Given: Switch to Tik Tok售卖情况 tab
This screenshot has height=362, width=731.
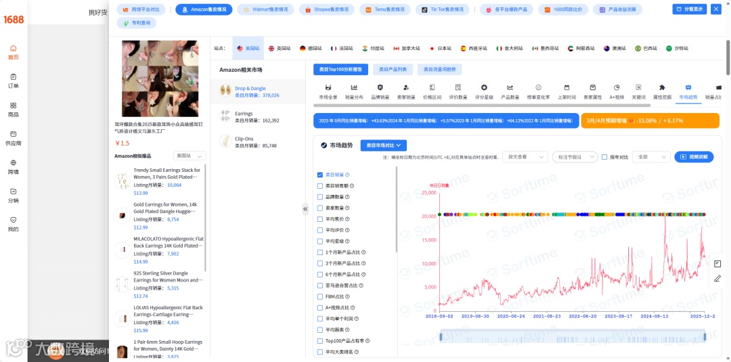Looking at the screenshot, I should coord(443,9).
